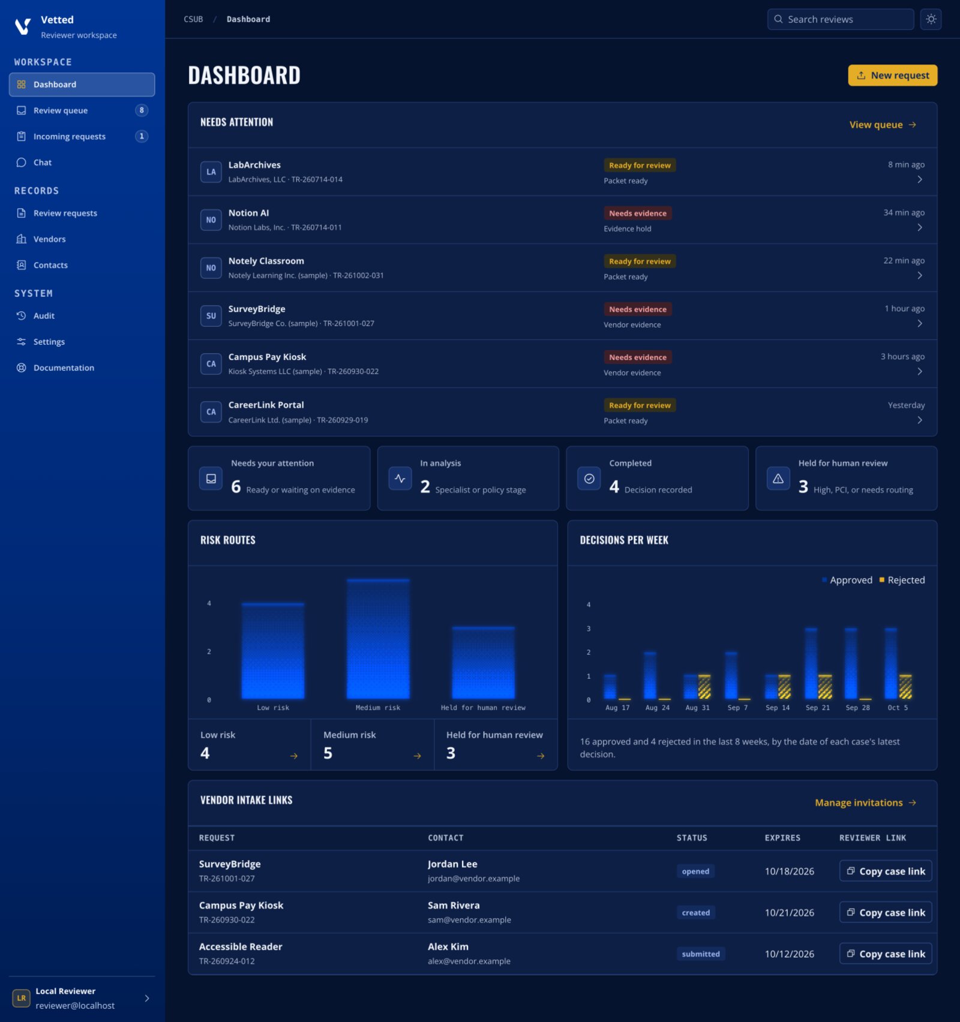Expand the LabArchives row chevron

[x=920, y=179]
